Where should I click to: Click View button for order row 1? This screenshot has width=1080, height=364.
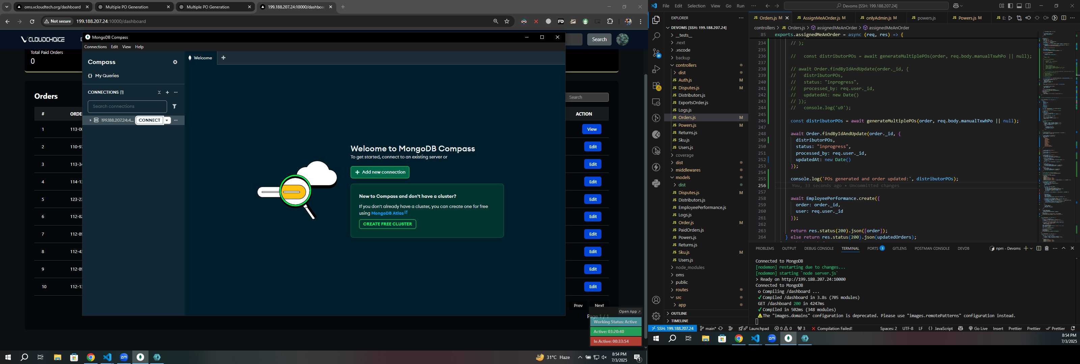tap(592, 129)
